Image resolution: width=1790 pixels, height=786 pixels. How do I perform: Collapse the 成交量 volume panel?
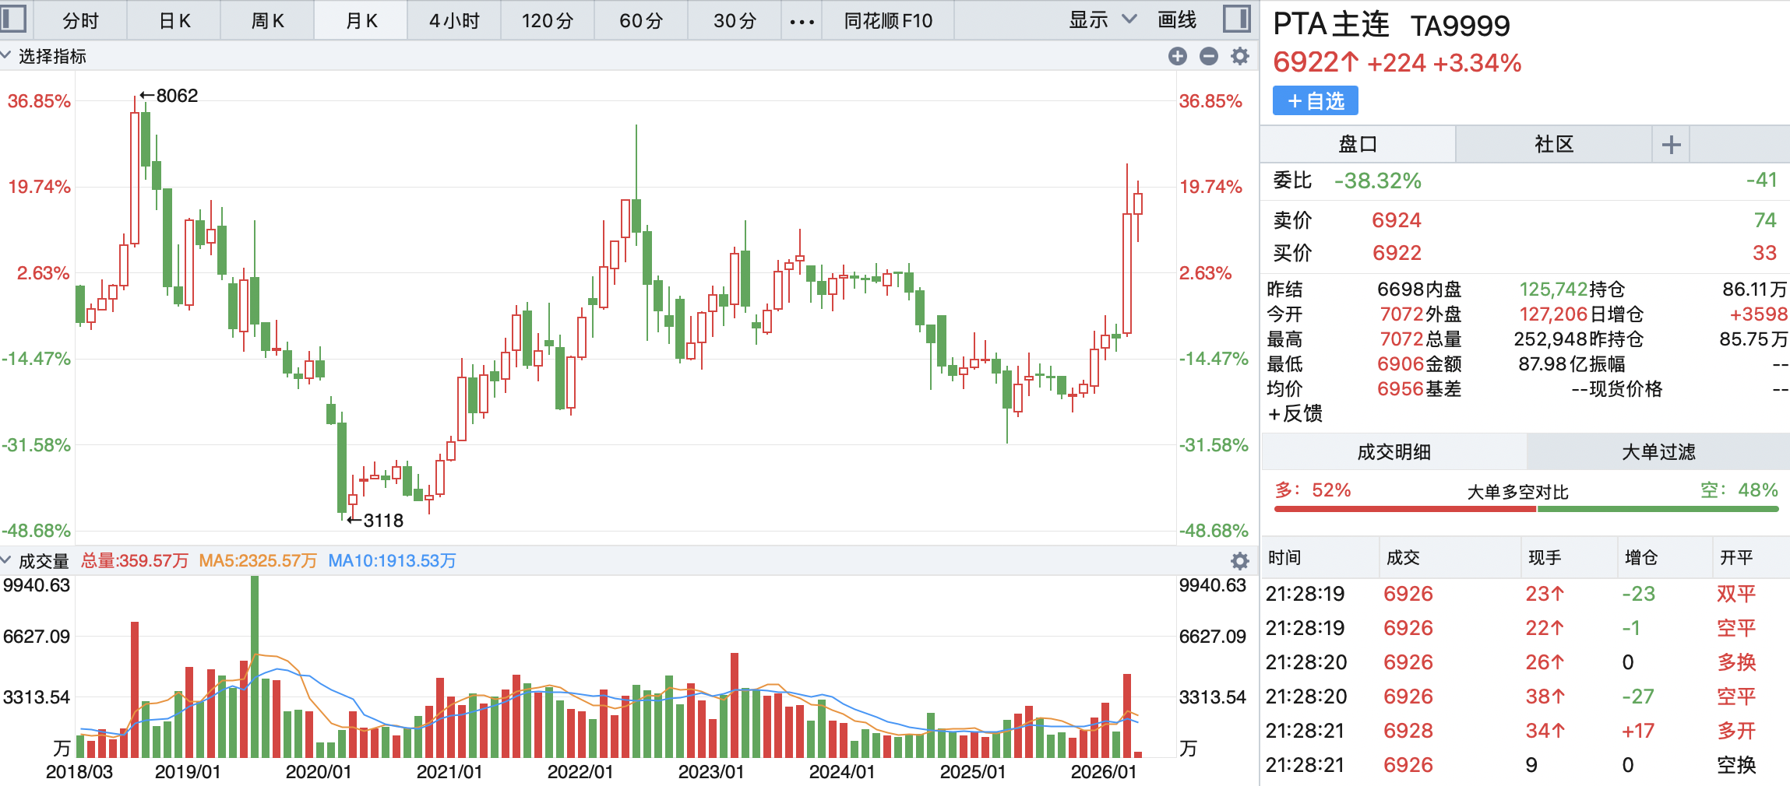tap(7, 560)
